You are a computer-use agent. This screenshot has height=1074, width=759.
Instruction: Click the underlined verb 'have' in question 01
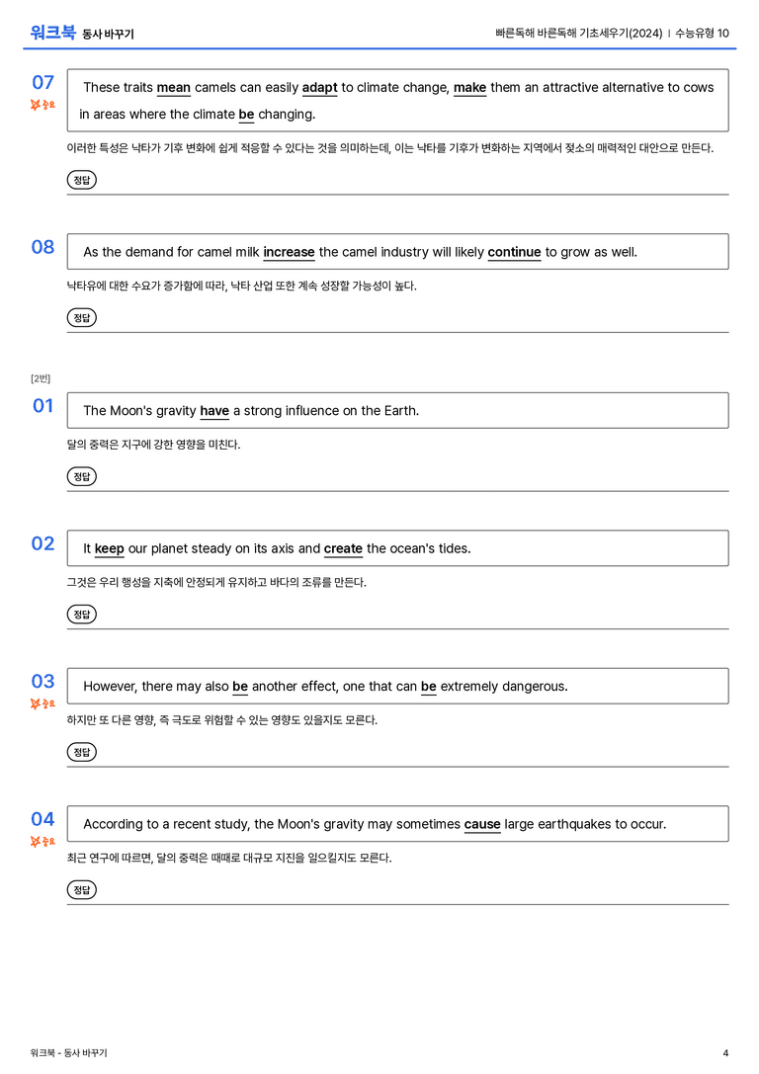tap(214, 411)
